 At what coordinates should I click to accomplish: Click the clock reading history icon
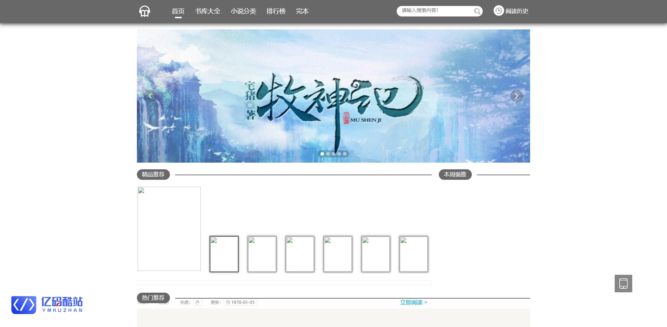tap(498, 11)
